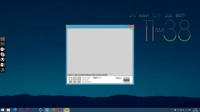
Task: Pick the middle gray-blue color swatch
Action: pos(75,79)
